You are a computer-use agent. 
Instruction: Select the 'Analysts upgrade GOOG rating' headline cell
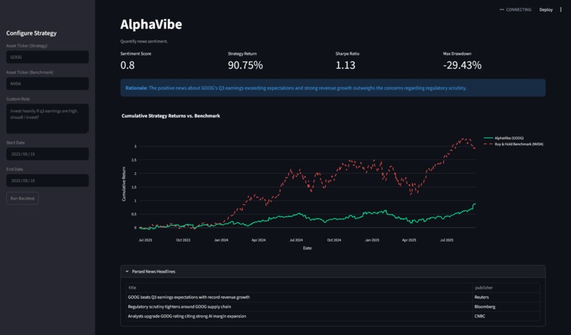(299, 316)
